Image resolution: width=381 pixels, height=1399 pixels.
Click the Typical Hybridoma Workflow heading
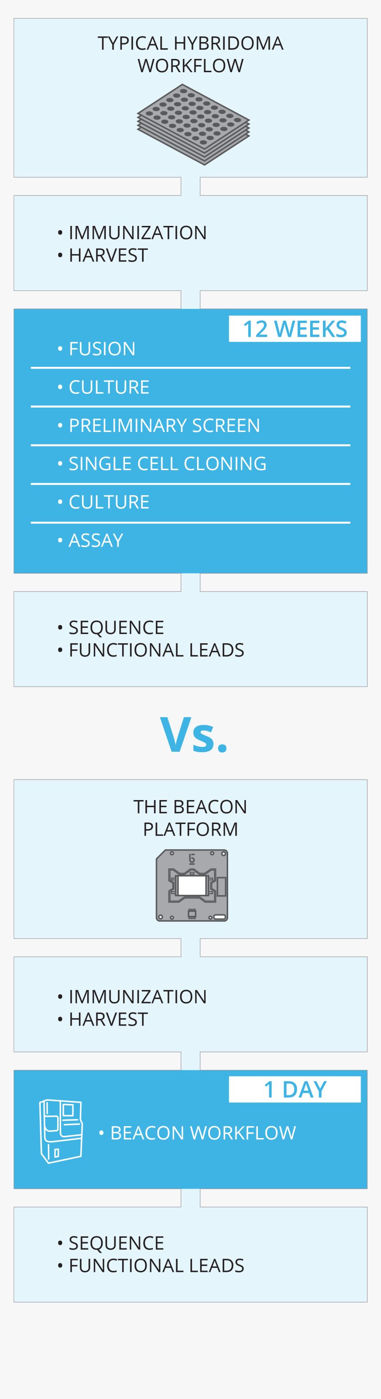tap(190, 54)
